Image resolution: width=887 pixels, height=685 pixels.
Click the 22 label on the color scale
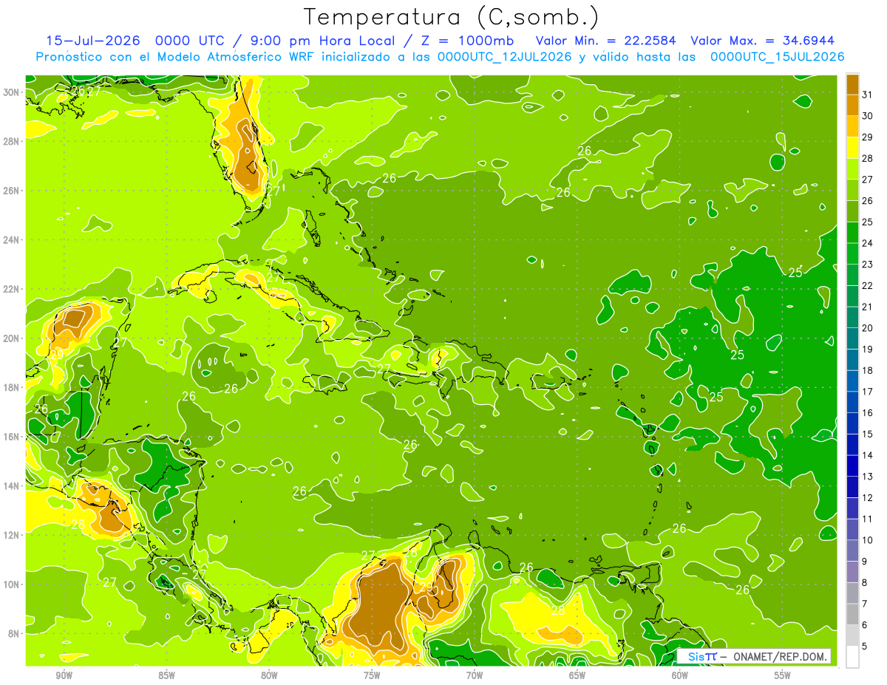868,285
